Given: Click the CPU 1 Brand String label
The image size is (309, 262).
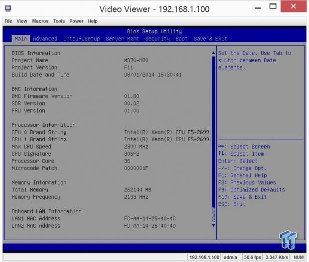Looking at the screenshot, I should [x=39, y=139].
